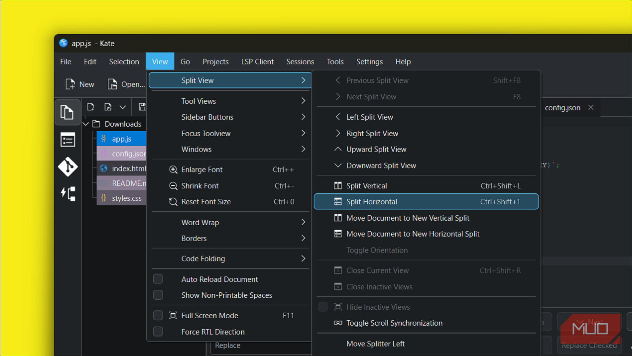The height and width of the screenshot is (356, 632).
Task: Click the first new-document icon in panel toolbar
Action: coord(91,107)
